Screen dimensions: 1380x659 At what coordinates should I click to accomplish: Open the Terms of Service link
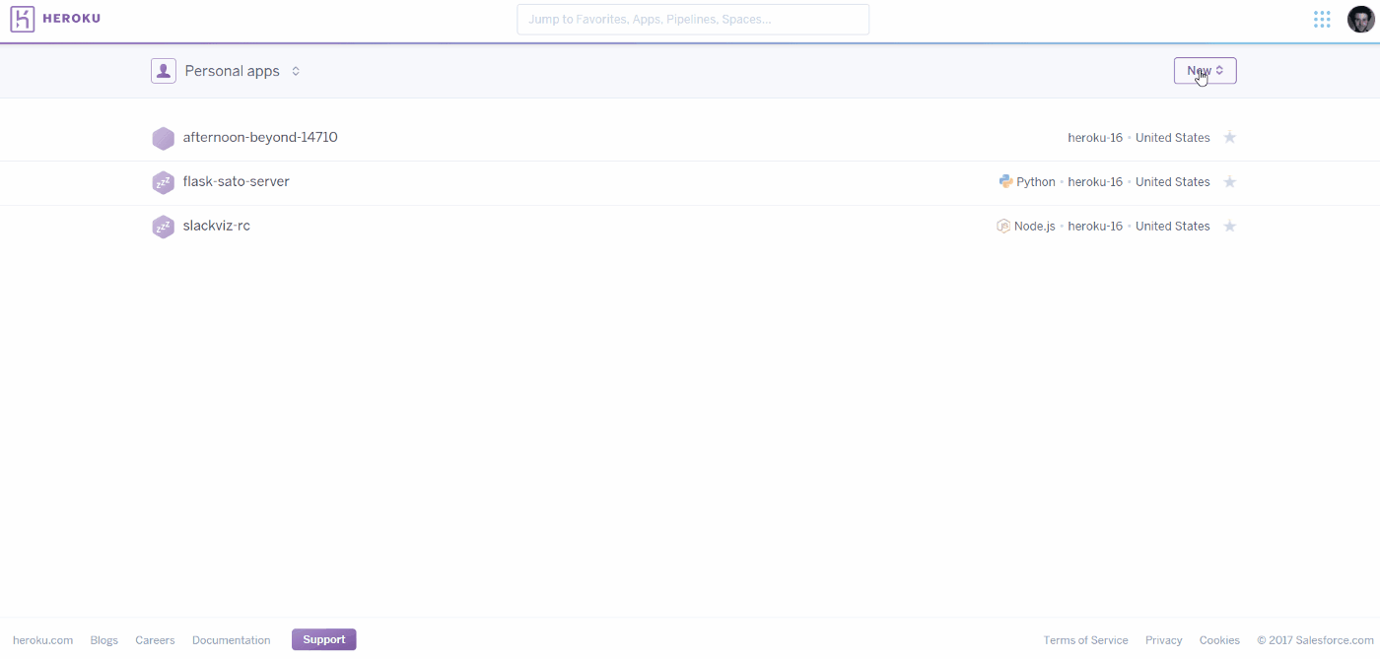point(1085,640)
